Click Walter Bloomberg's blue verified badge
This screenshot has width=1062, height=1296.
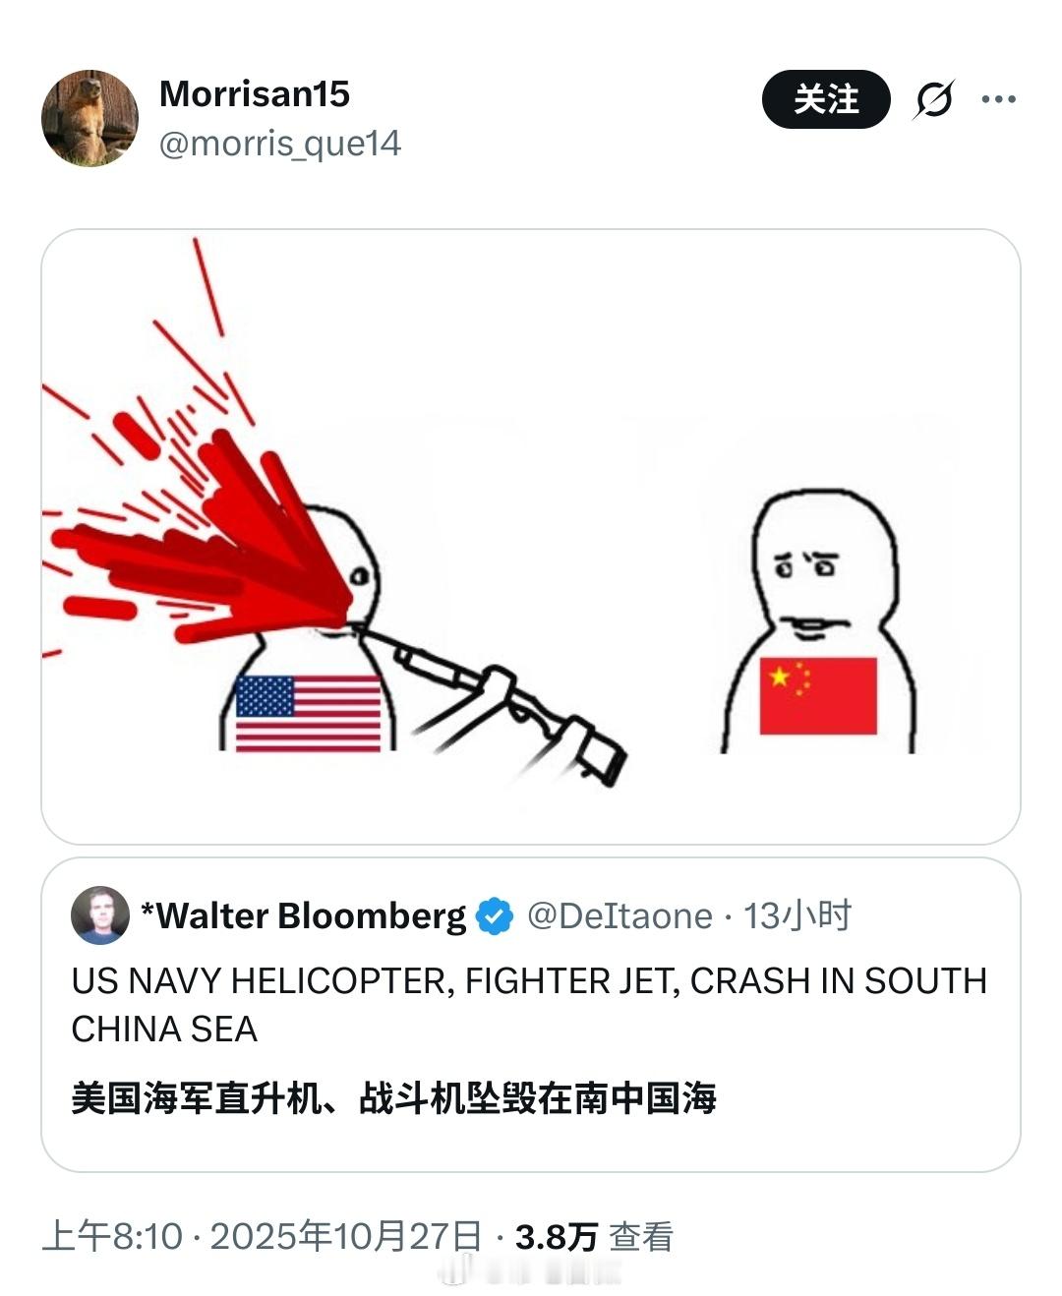coord(495,916)
